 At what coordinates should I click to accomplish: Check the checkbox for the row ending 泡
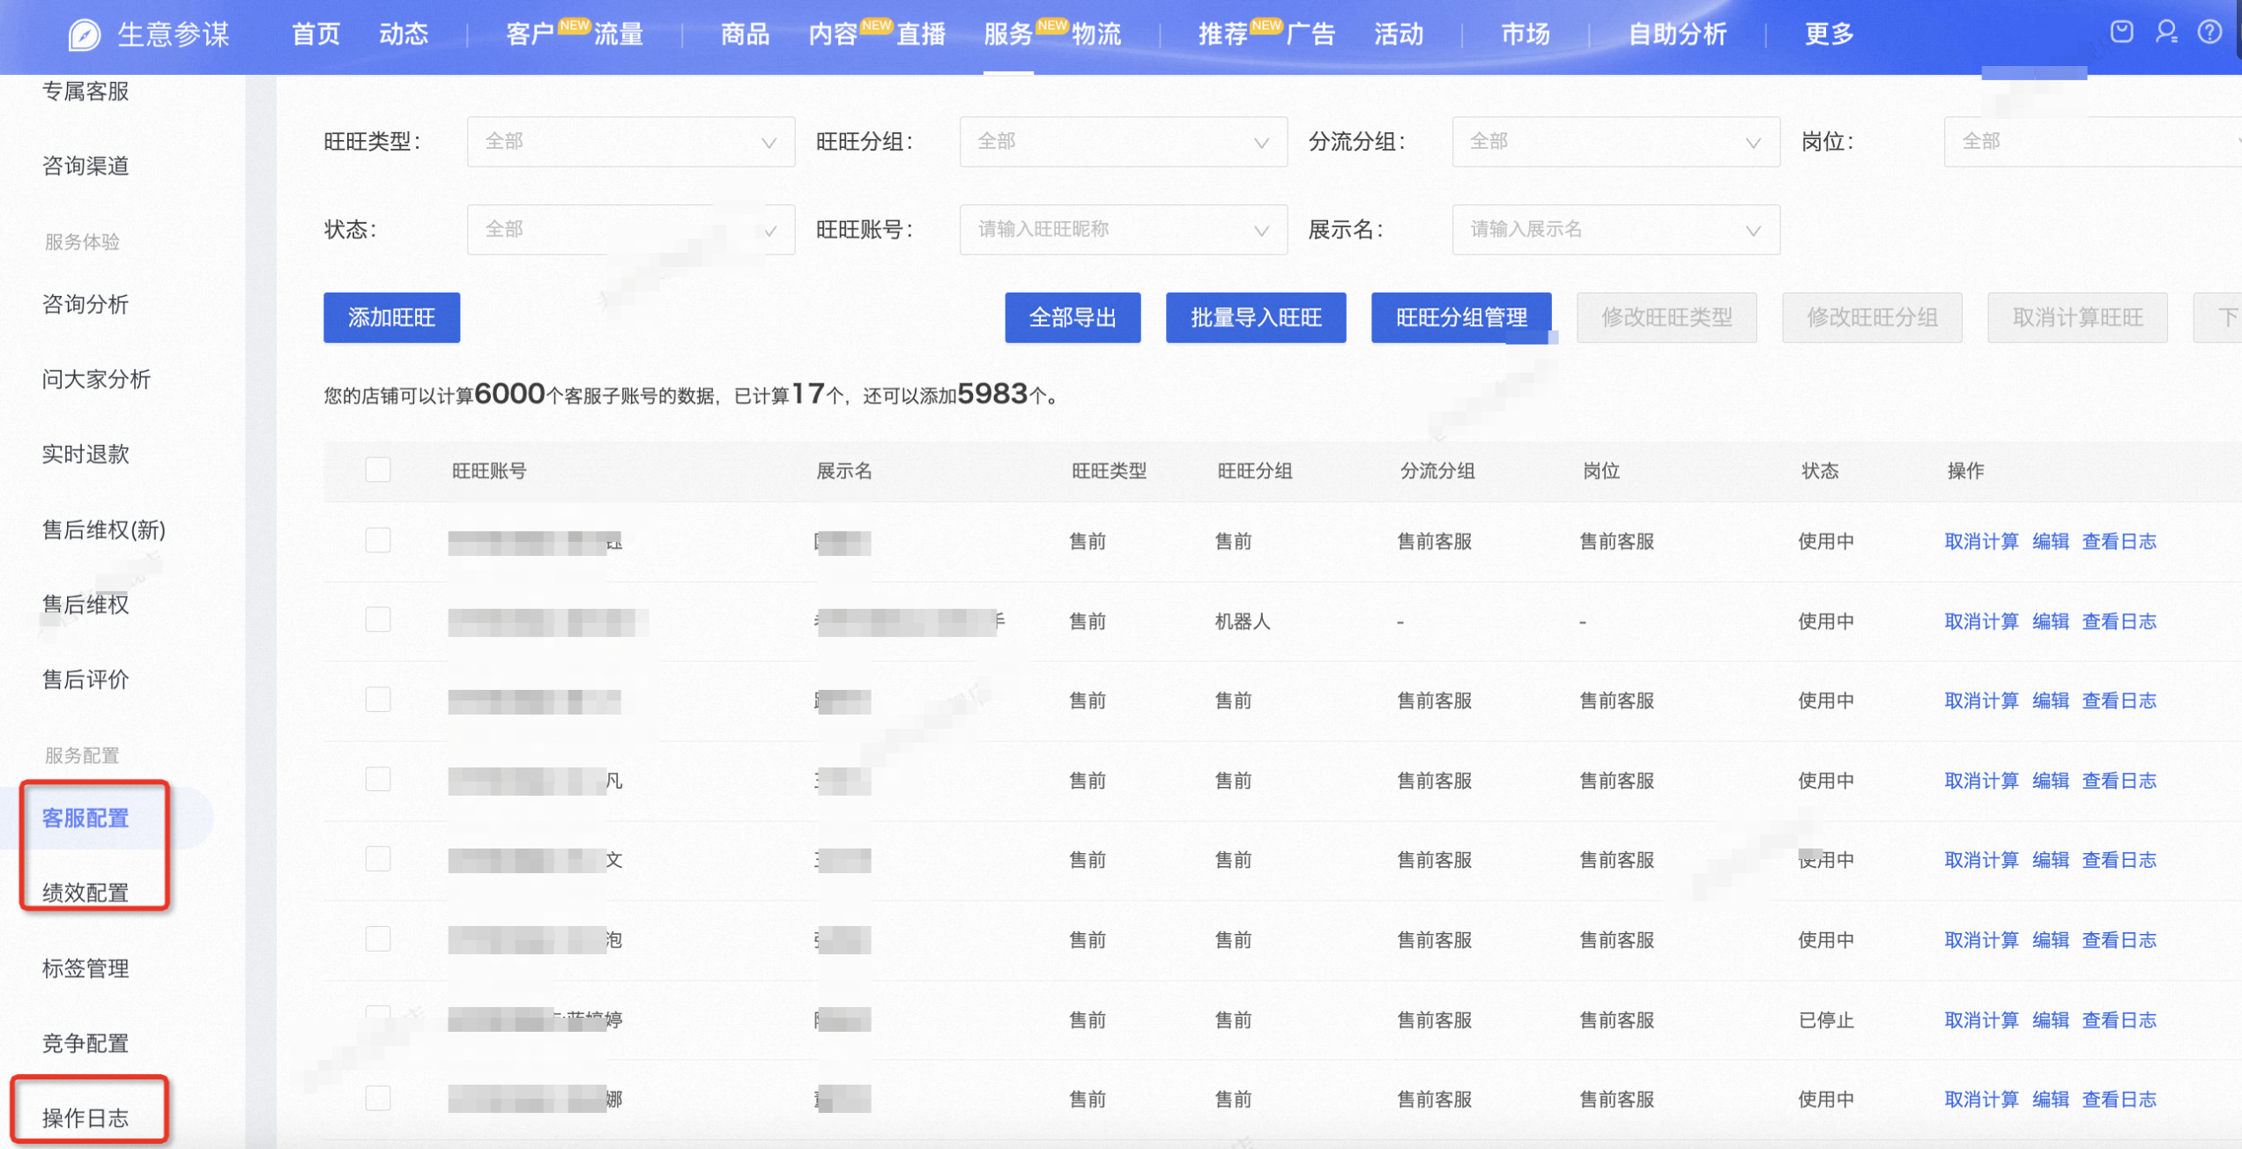[378, 939]
